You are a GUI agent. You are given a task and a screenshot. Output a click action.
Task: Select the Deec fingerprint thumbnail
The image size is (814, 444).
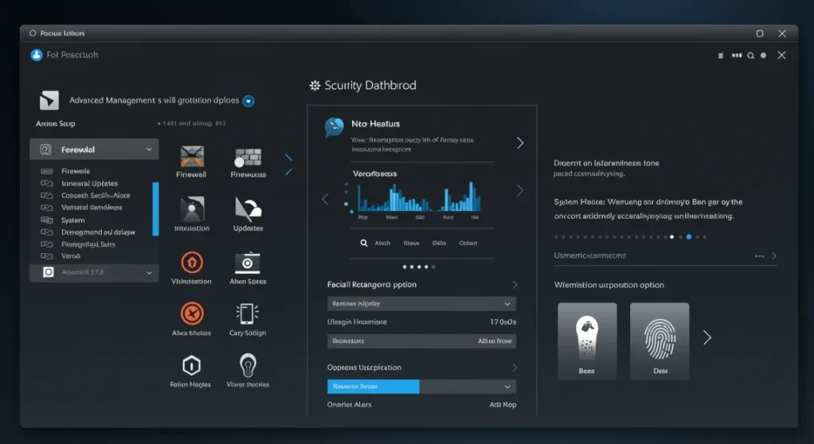pos(659,341)
